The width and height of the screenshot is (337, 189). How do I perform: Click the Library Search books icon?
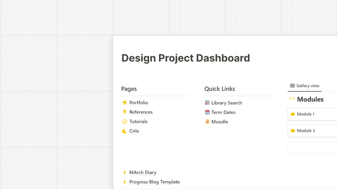click(207, 103)
